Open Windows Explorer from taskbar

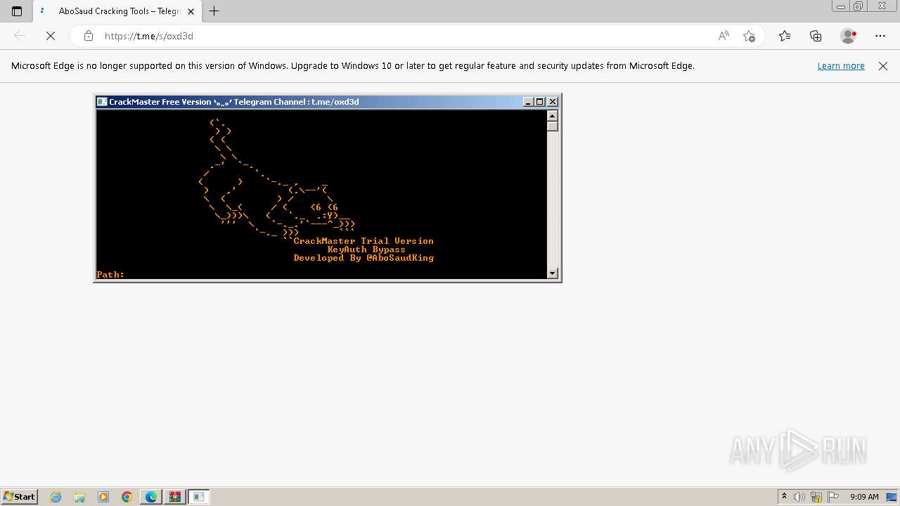[x=79, y=497]
